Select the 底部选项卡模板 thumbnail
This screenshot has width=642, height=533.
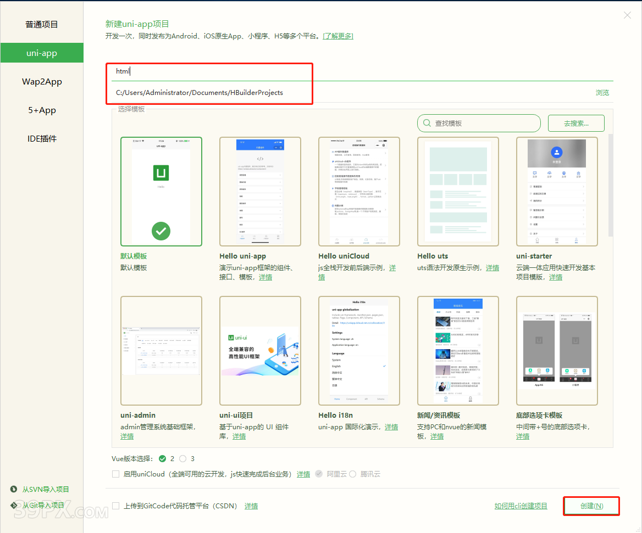(557, 351)
